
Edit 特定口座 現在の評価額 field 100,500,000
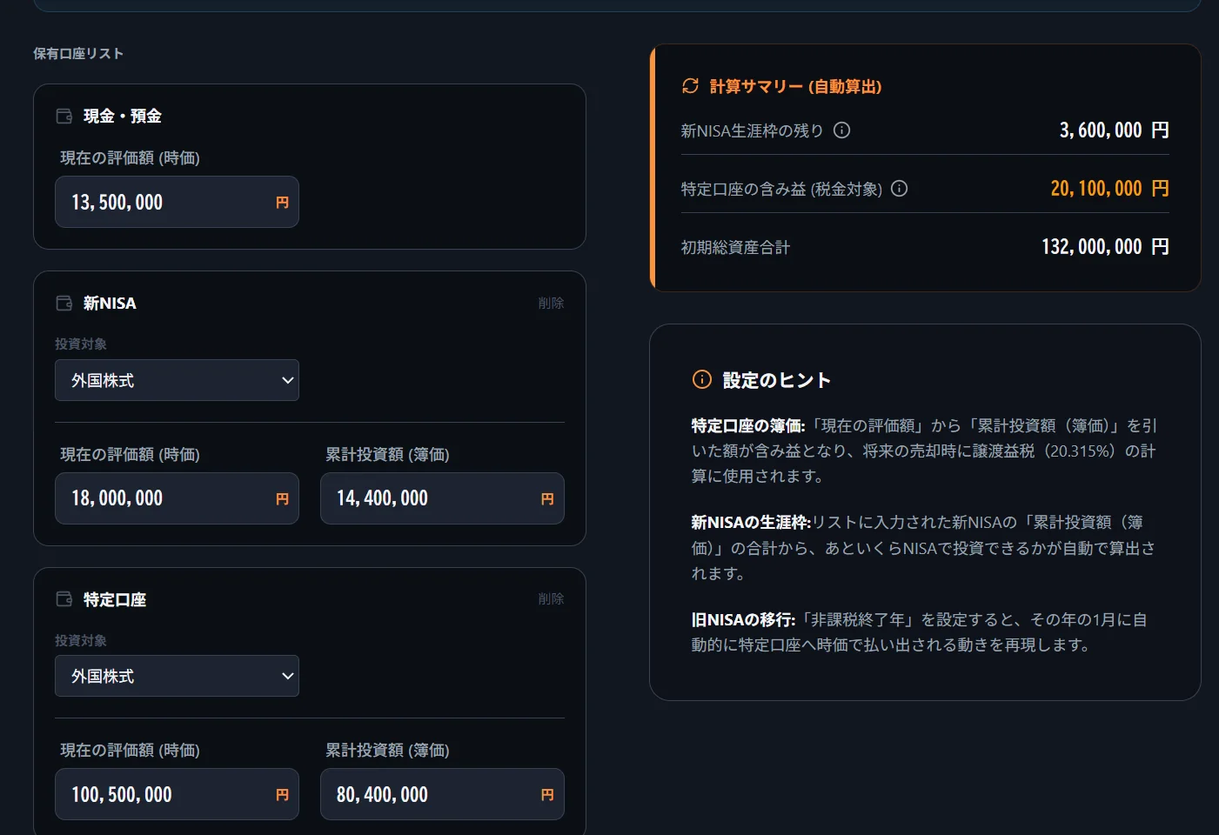(177, 794)
